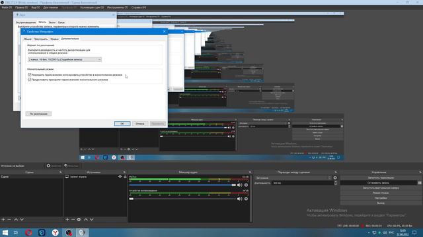423x237 pixels.
Task: Open Yandex Browser from the taskbar
Action: coord(55,232)
